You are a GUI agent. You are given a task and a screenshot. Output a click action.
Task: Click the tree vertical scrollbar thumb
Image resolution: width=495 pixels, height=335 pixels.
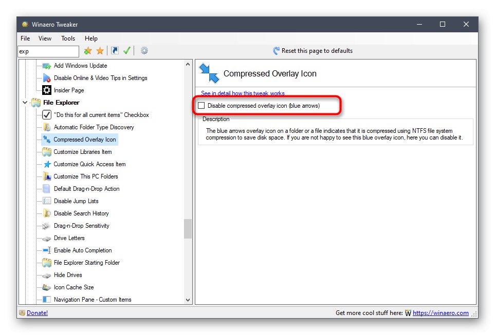[x=188, y=229]
